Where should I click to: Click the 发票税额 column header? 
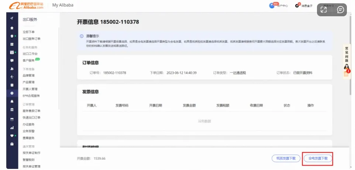tap(223, 105)
